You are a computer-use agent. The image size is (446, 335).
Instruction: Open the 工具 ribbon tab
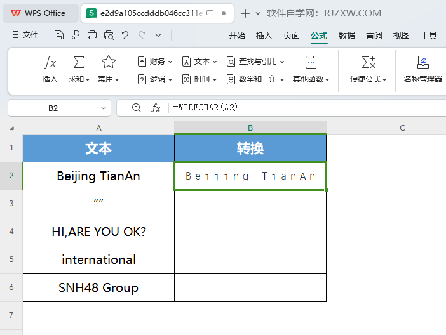429,36
